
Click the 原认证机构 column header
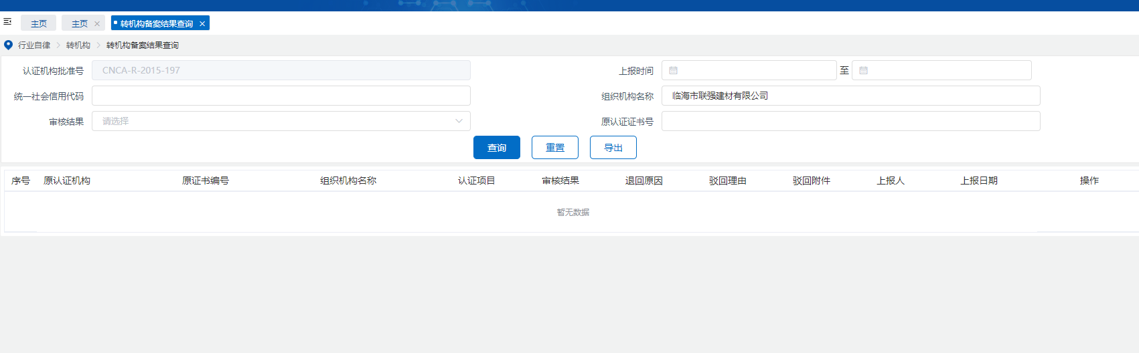(x=67, y=181)
